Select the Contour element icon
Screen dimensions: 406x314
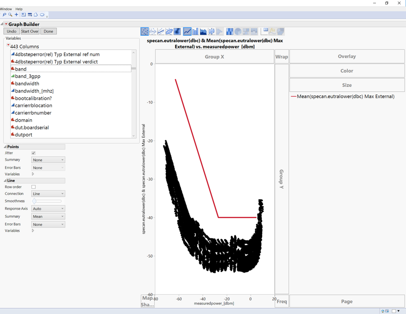point(177,31)
